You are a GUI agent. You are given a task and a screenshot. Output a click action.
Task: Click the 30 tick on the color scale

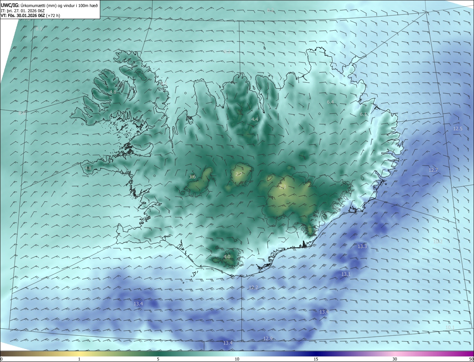395,359
